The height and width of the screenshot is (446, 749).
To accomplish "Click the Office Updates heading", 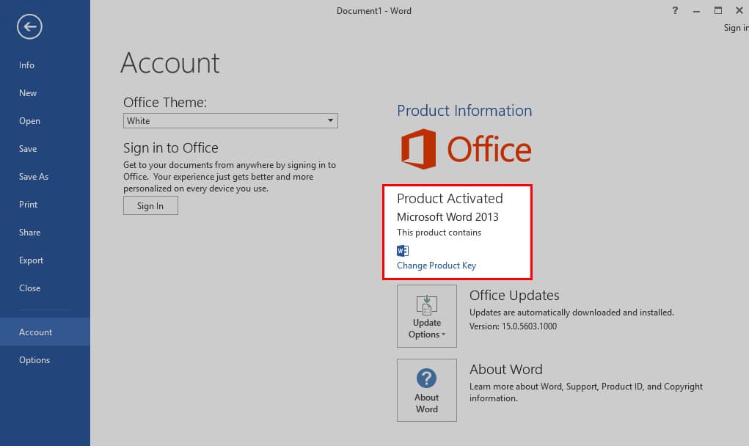I will [x=514, y=295].
